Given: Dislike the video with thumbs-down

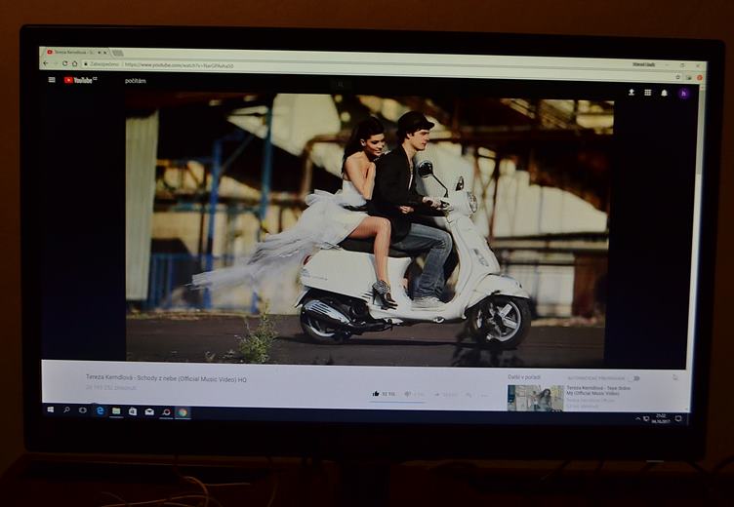Looking at the screenshot, I should 407,394.
